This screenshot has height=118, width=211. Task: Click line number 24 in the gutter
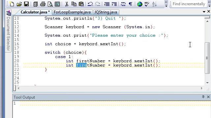[17, 78]
